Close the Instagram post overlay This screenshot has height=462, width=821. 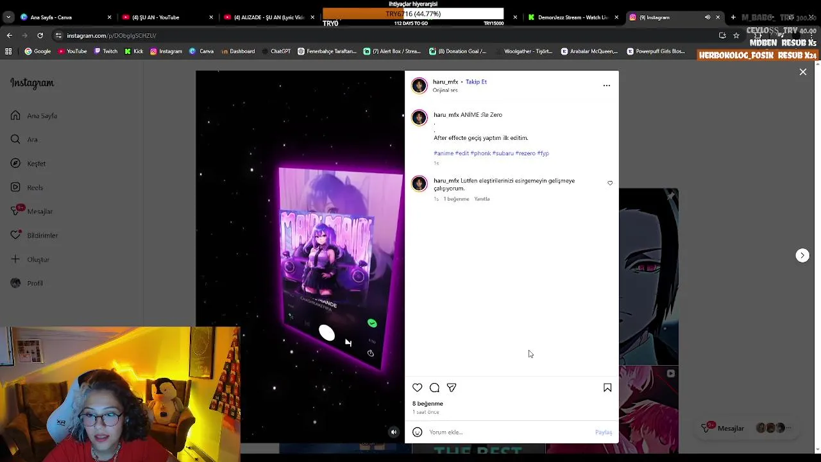(x=803, y=72)
